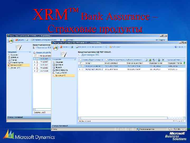The image size is (190, 143).
Task: Sort by Страховой платеж column header
Action: 175,63
